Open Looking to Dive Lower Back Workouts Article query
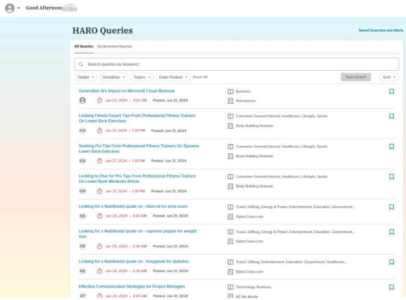Screen dimensions: 406x300 137,179
